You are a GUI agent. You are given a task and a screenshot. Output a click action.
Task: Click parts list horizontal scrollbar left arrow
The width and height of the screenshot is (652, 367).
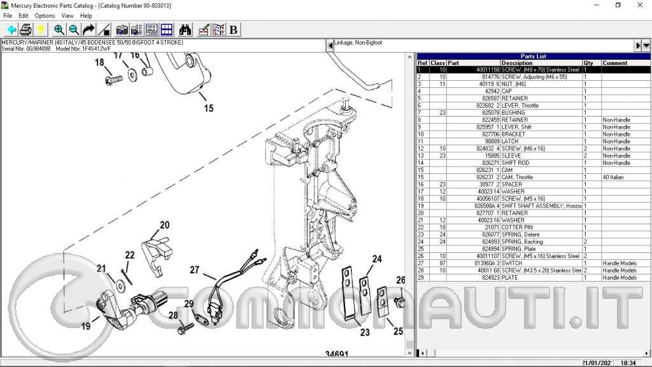click(x=422, y=353)
